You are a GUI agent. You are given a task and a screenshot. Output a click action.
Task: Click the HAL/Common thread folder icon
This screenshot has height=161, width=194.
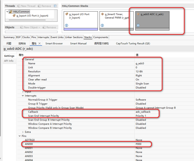pos(11,12)
